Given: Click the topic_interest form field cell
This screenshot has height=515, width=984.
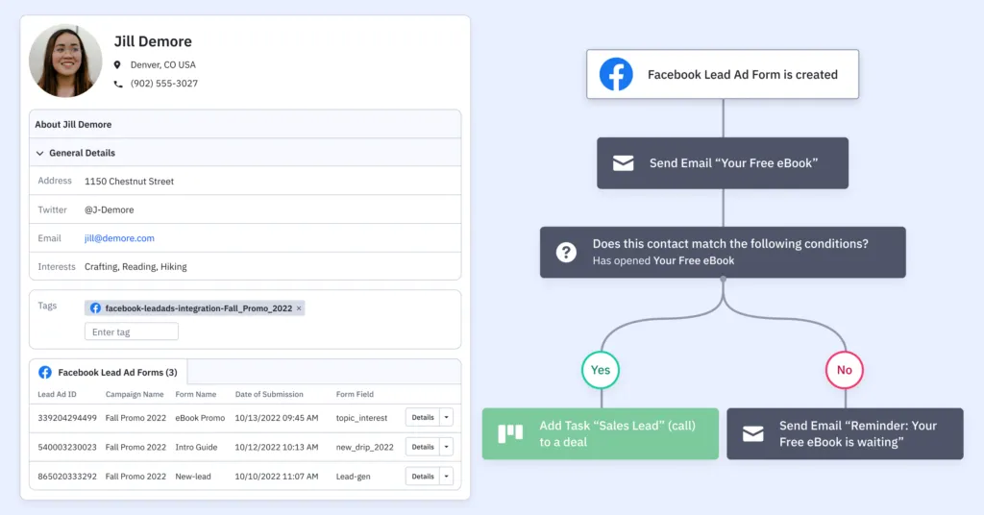Looking at the screenshot, I should point(361,418).
